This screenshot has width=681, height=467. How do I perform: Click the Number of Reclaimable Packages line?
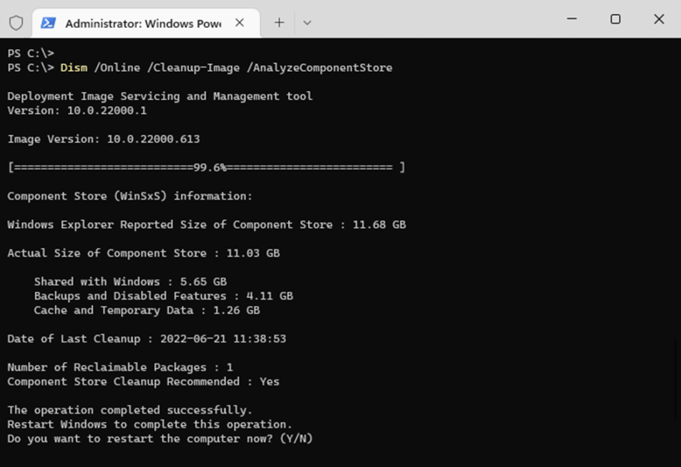coord(120,367)
